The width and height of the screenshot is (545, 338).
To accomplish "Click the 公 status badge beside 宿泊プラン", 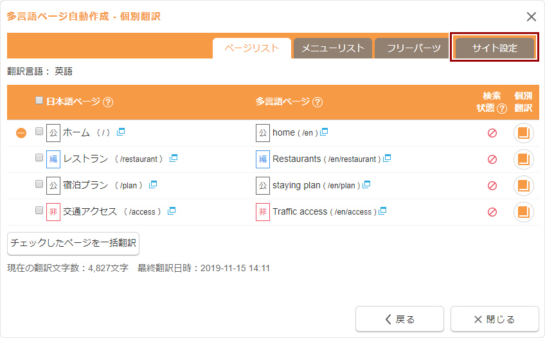I will [x=53, y=186].
